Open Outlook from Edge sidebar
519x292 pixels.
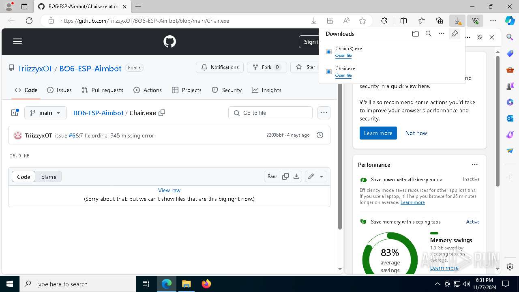click(510, 118)
